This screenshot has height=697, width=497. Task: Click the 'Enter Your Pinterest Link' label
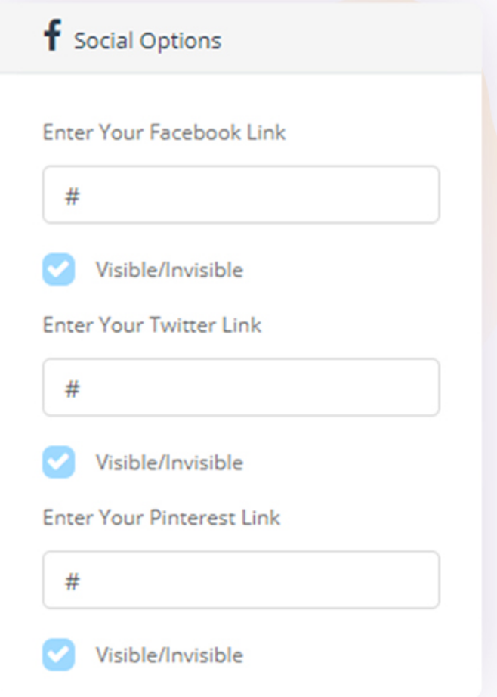(161, 518)
